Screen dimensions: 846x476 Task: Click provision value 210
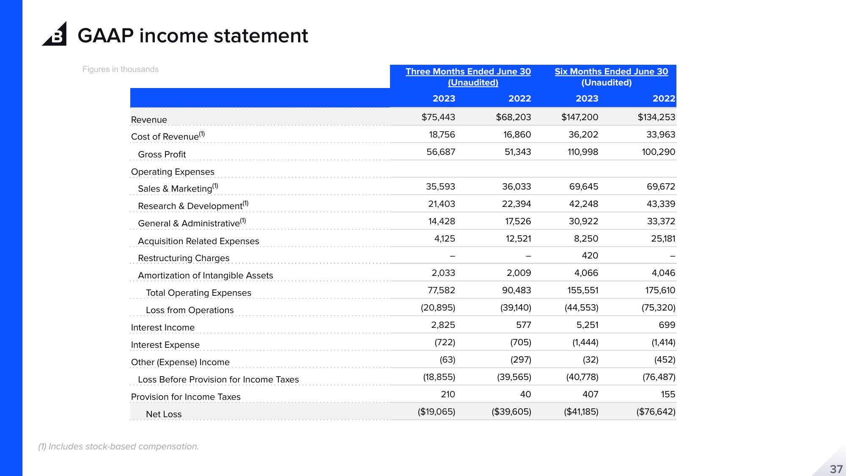(x=448, y=394)
